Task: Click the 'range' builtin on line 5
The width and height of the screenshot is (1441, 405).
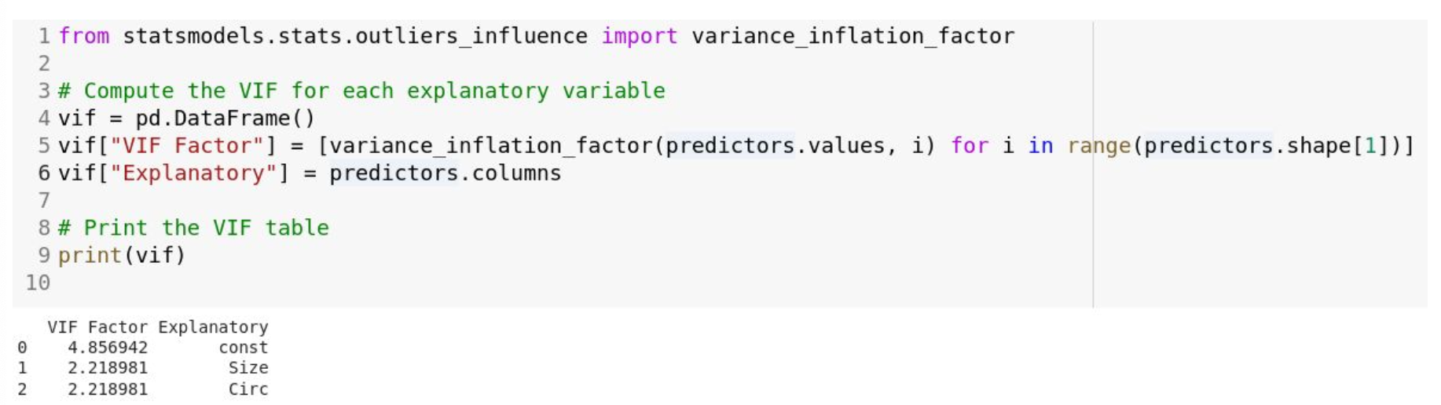Action: (x=1099, y=147)
